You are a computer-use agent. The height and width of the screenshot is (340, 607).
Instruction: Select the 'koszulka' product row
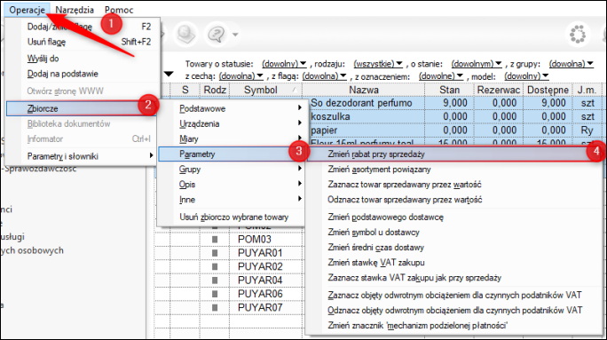click(455, 116)
